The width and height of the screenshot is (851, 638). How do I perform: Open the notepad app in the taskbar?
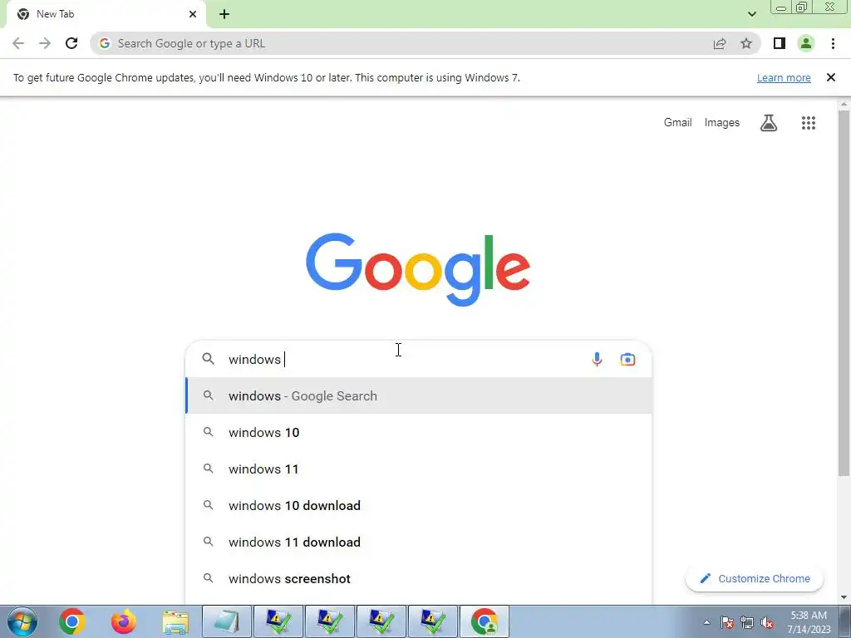pos(227,621)
